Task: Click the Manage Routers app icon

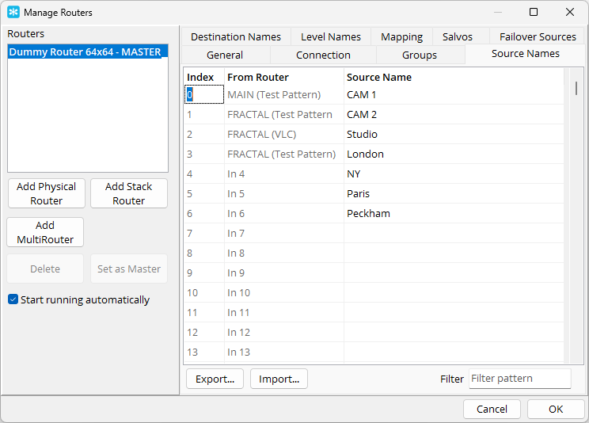Action: pyautogui.click(x=13, y=12)
